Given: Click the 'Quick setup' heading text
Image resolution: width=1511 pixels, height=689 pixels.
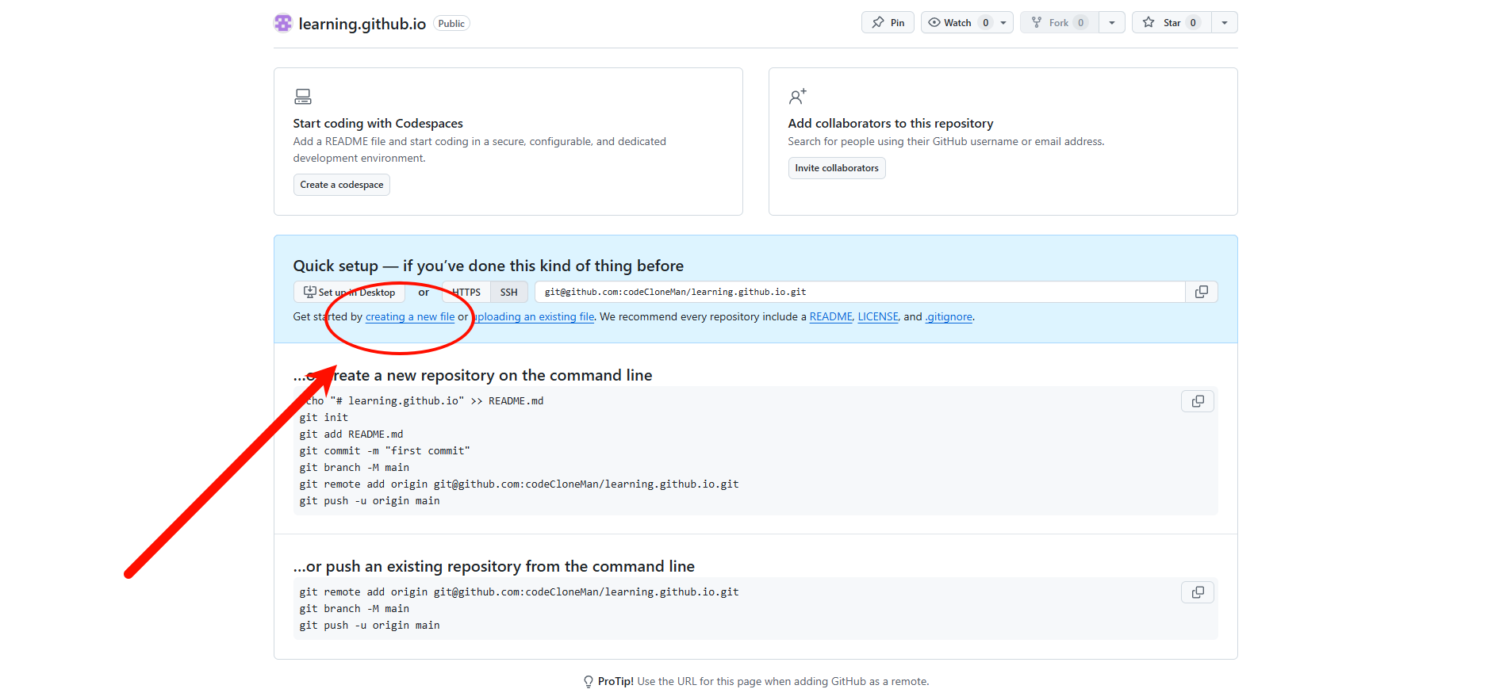Looking at the screenshot, I should 488,266.
